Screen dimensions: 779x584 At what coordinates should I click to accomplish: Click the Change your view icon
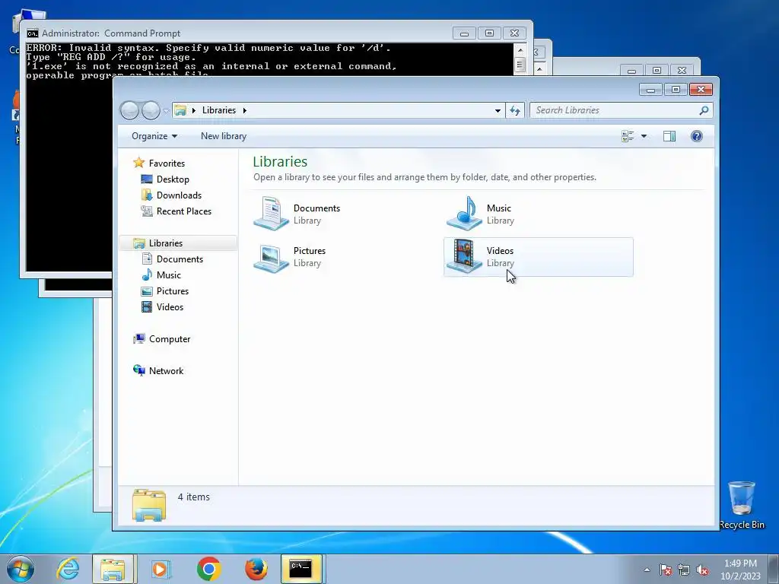click(x=628, y=136)
